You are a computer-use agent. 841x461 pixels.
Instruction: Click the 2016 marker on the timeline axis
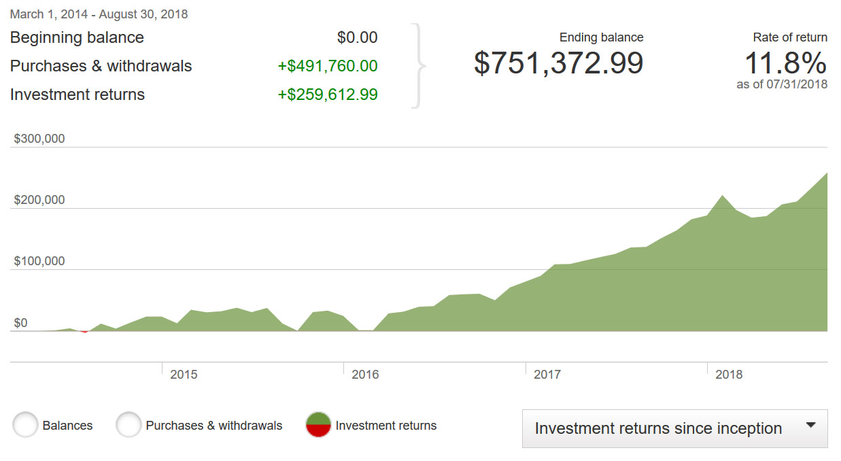365,375
